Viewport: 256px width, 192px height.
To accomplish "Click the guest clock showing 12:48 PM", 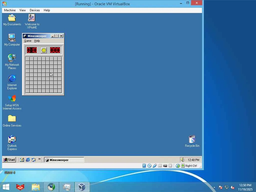I will (193, 160).
